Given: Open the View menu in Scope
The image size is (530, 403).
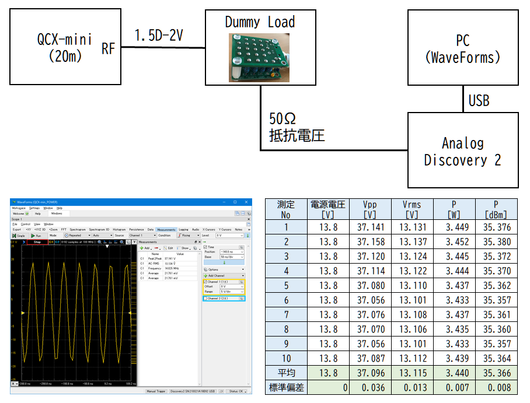Looking at the screenshot, I should click(37, 225).
